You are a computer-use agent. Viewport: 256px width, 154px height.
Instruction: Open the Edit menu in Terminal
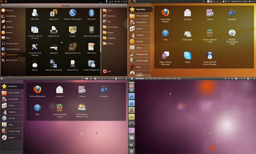click(x=150, y=78)
